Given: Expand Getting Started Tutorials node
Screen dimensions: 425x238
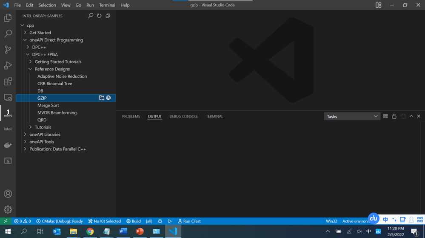Looking at the screenshot, I should pyautogui.click(x=30, y=62).
